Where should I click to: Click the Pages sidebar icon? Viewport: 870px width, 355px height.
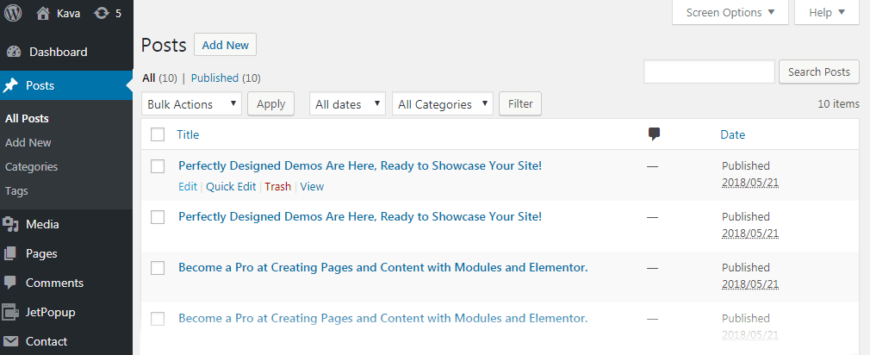[11, 253]
